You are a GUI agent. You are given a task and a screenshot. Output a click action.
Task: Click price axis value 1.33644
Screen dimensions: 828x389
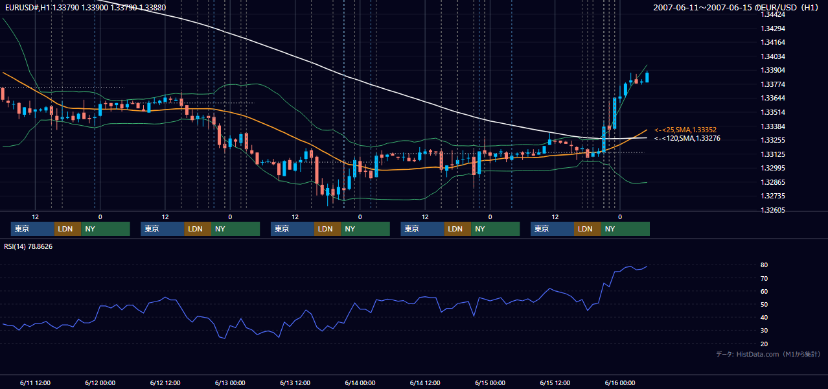pyautogui.click(x=773, y=98)
